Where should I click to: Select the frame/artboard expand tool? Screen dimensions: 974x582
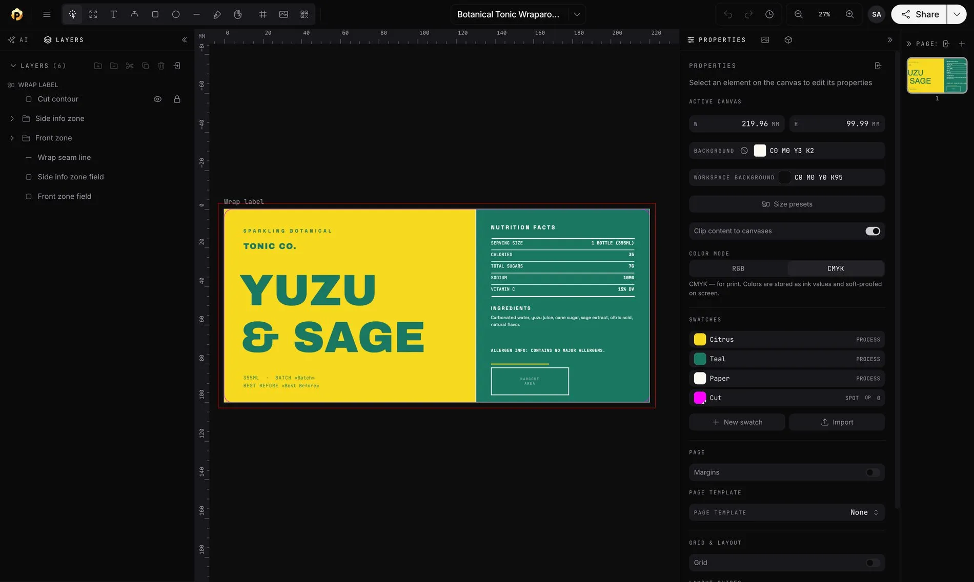[93, 14]
